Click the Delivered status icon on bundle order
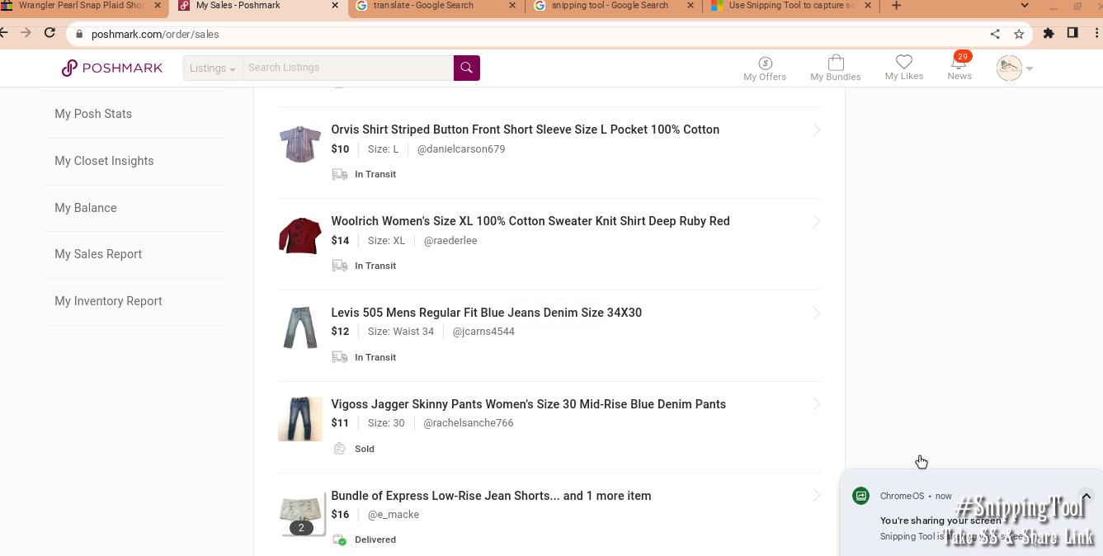The image size is (1103, 556). [339, 540]
